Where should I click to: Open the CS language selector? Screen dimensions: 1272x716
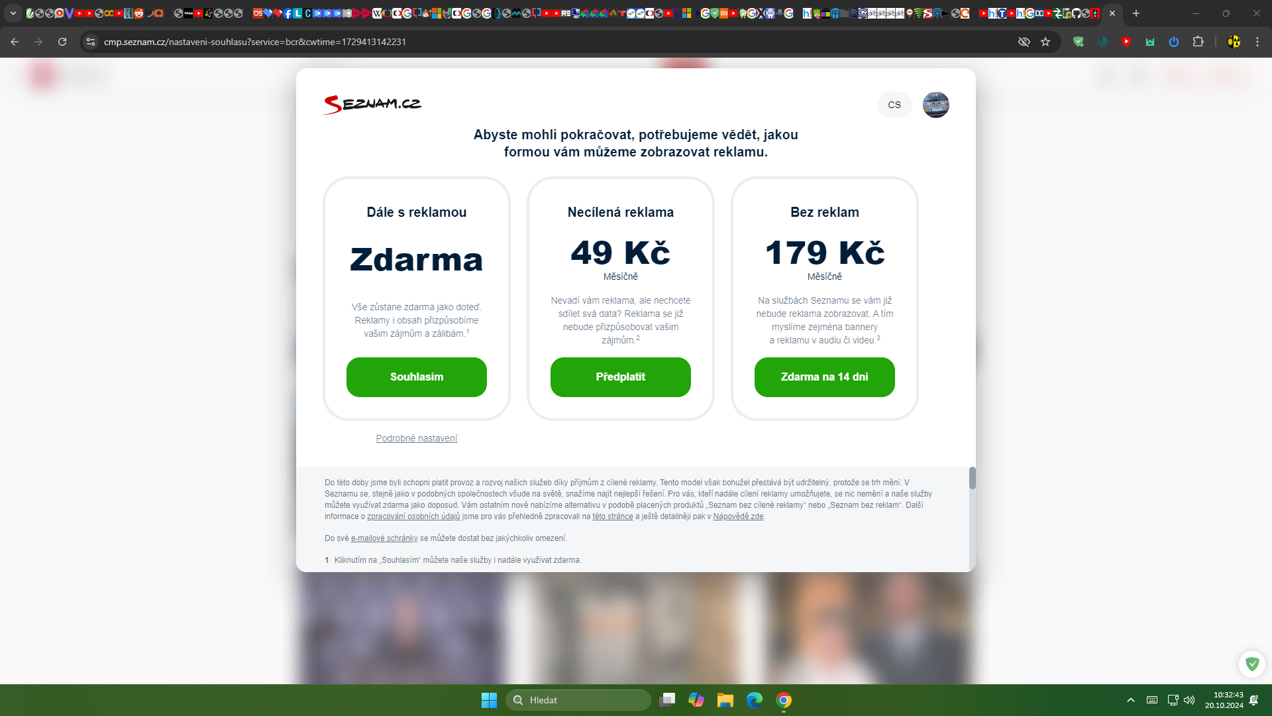click(894, 105)
